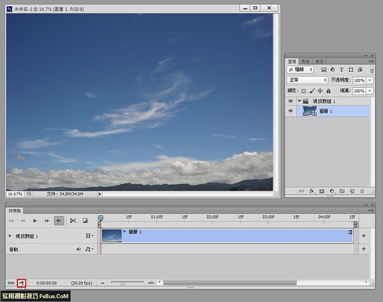Toggle audio playback speaker button in timeline

[x=59, y=220]
